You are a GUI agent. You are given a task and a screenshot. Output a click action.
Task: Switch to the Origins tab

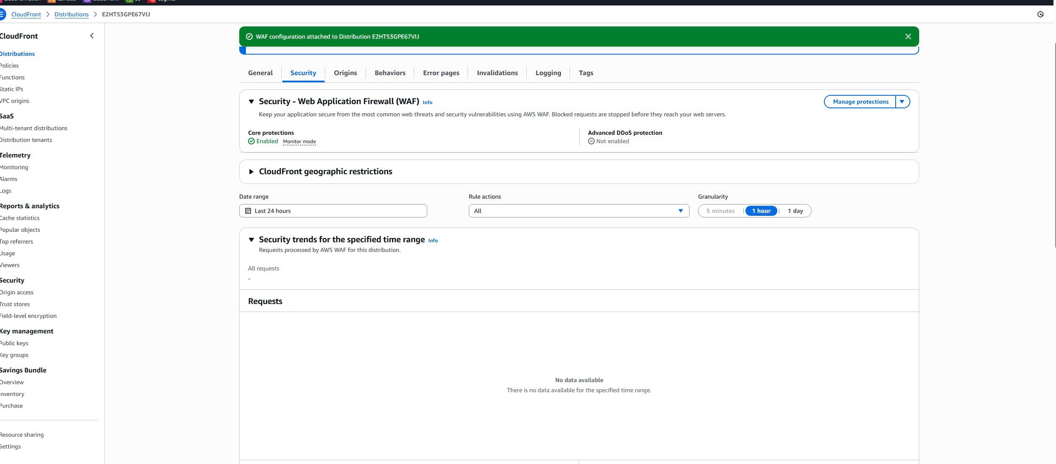click(x=345, y=73)
